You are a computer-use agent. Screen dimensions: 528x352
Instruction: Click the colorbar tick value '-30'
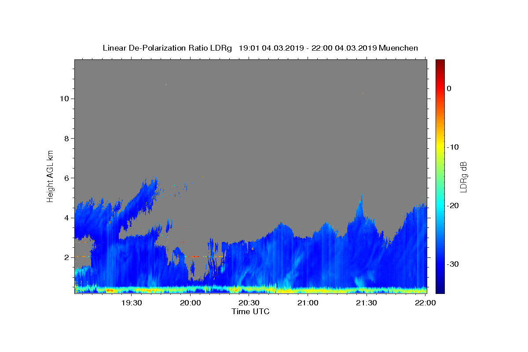452,264
